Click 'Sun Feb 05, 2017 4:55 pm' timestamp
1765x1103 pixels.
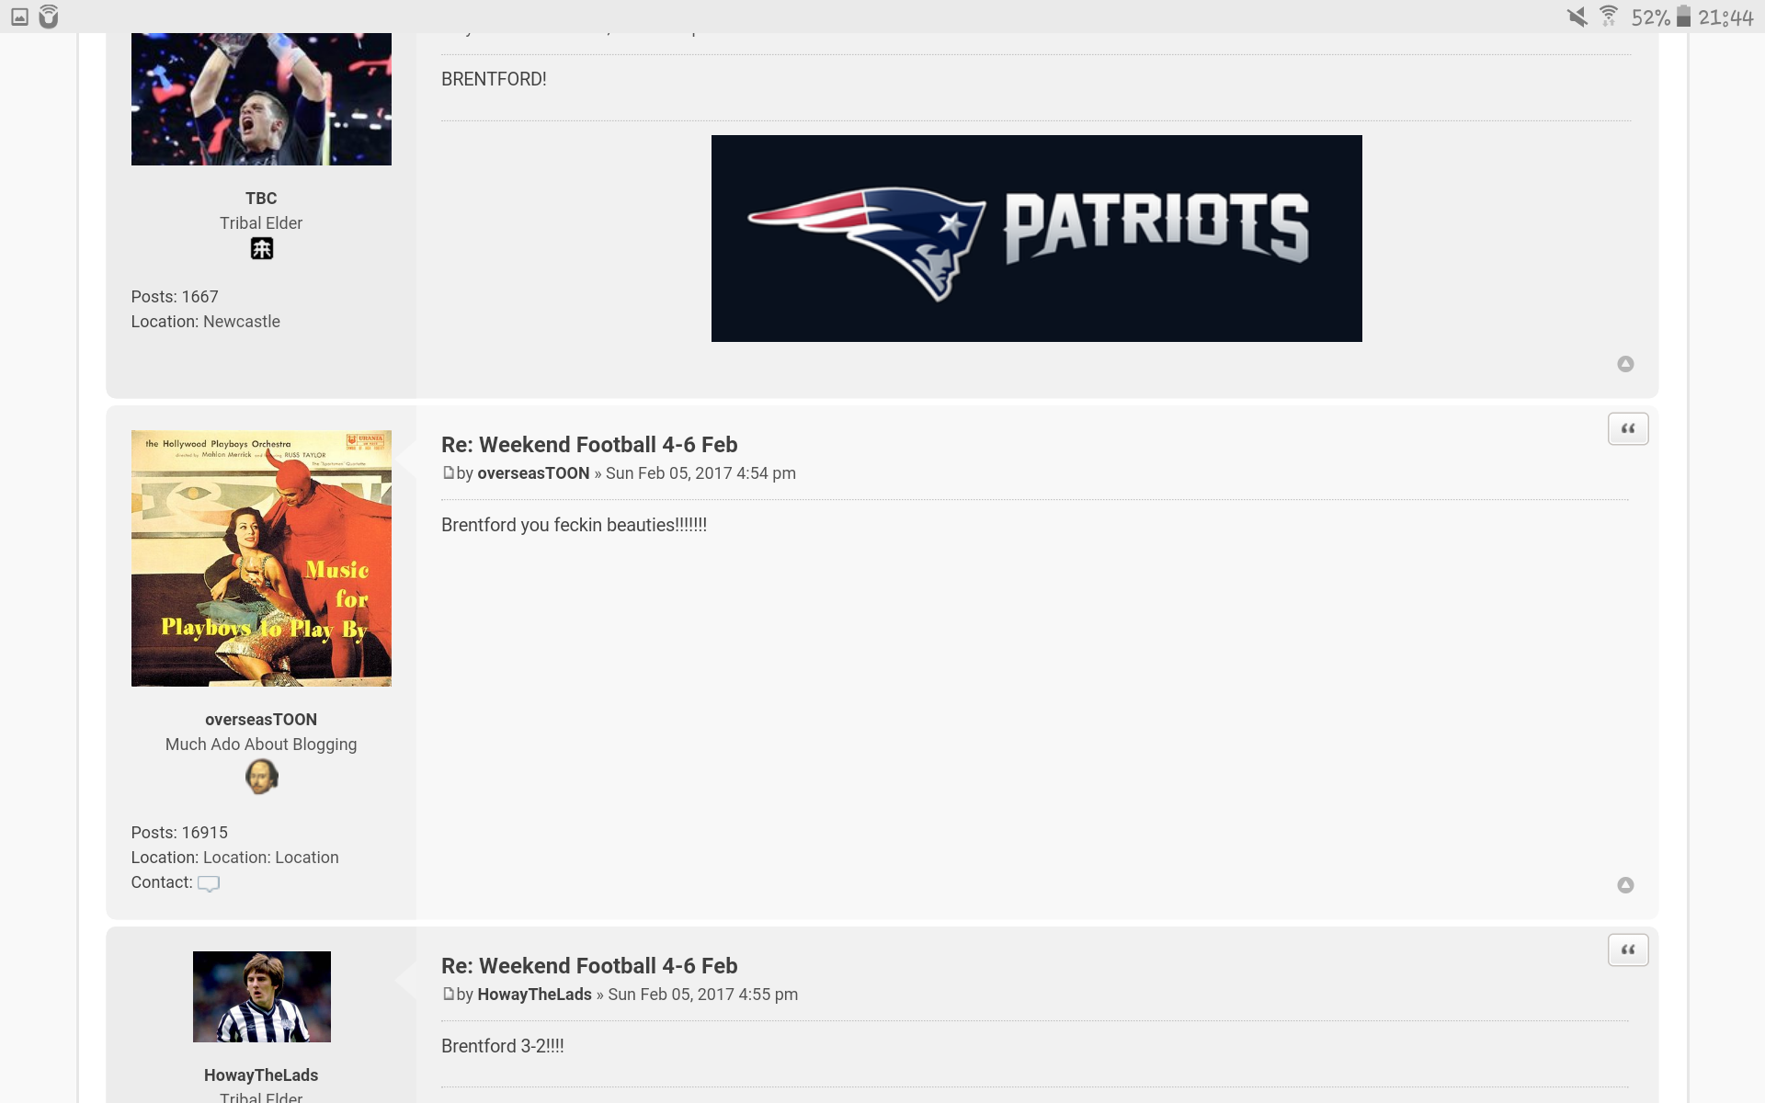click(x=703, y=995)
